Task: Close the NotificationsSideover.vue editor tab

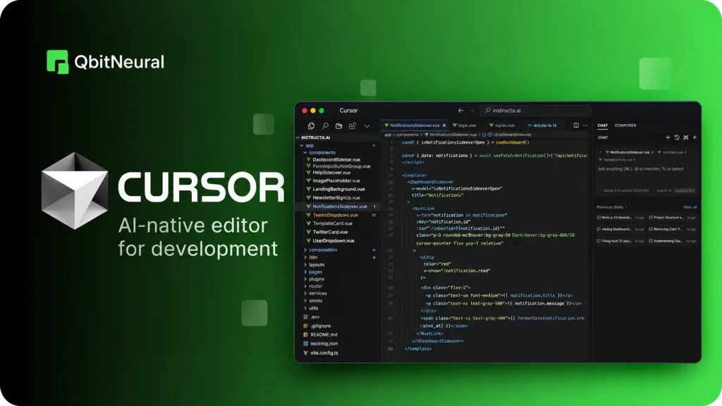Action: click(x=444, y=125)
